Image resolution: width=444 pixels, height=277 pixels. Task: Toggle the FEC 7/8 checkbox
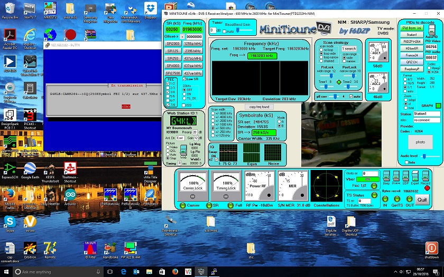(168, 105)
